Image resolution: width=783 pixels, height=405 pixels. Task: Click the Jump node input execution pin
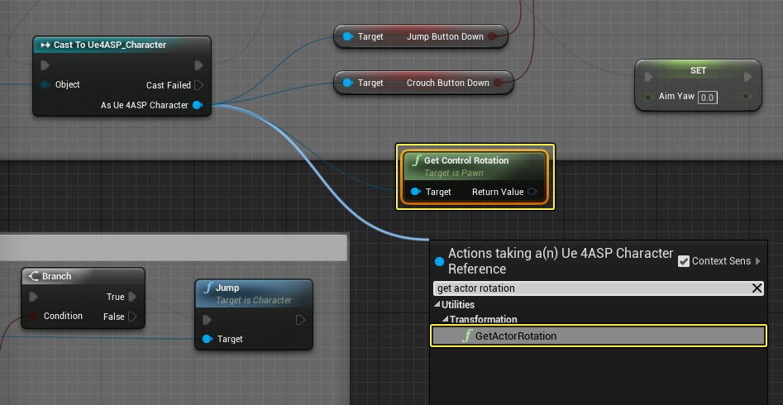coord(207,320)
